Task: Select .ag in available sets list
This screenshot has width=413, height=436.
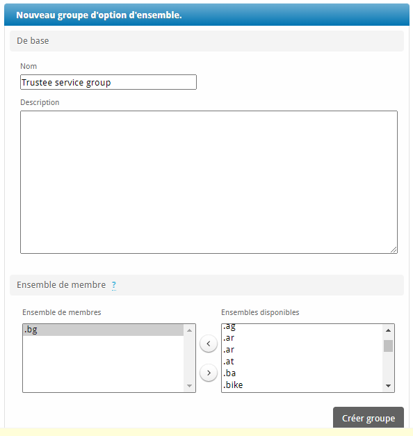Action: [302, 328]
